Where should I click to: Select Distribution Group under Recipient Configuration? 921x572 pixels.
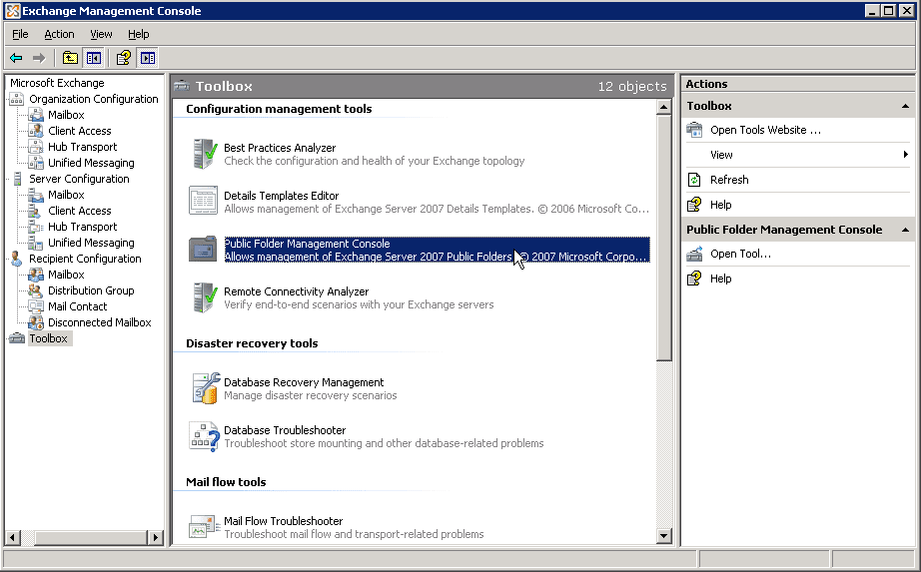[91, 290]
